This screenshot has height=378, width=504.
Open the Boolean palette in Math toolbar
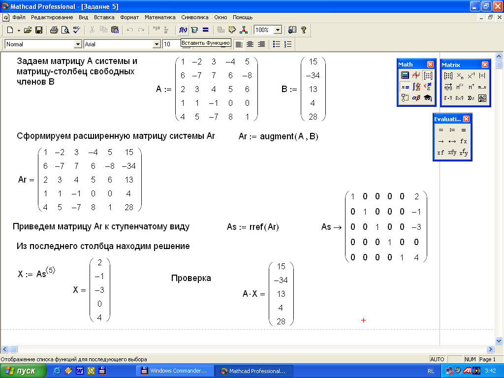[428, 87]
